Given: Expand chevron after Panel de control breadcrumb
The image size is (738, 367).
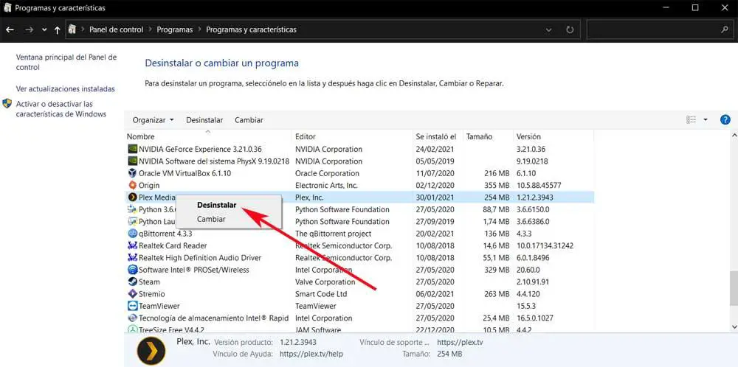Looking at the screenshot, I should [150, 29].
